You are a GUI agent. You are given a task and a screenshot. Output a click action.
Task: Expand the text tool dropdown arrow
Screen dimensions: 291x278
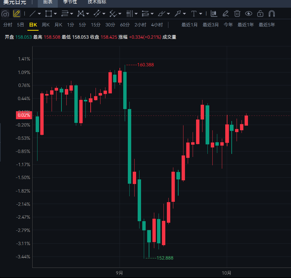pos(201,14)
